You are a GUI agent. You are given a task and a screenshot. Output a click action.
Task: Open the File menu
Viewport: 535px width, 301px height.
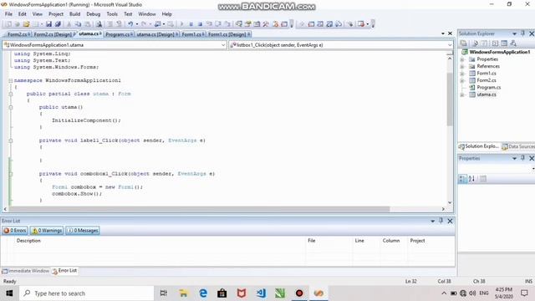8,14
